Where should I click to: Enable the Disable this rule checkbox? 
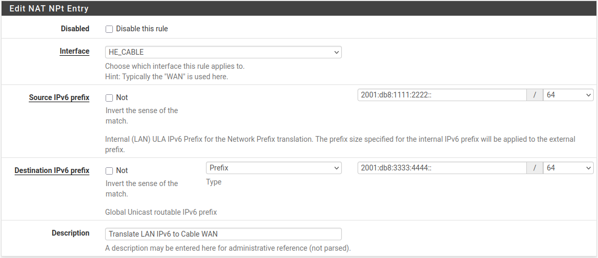pyautogui.click(x=109, y=29)
